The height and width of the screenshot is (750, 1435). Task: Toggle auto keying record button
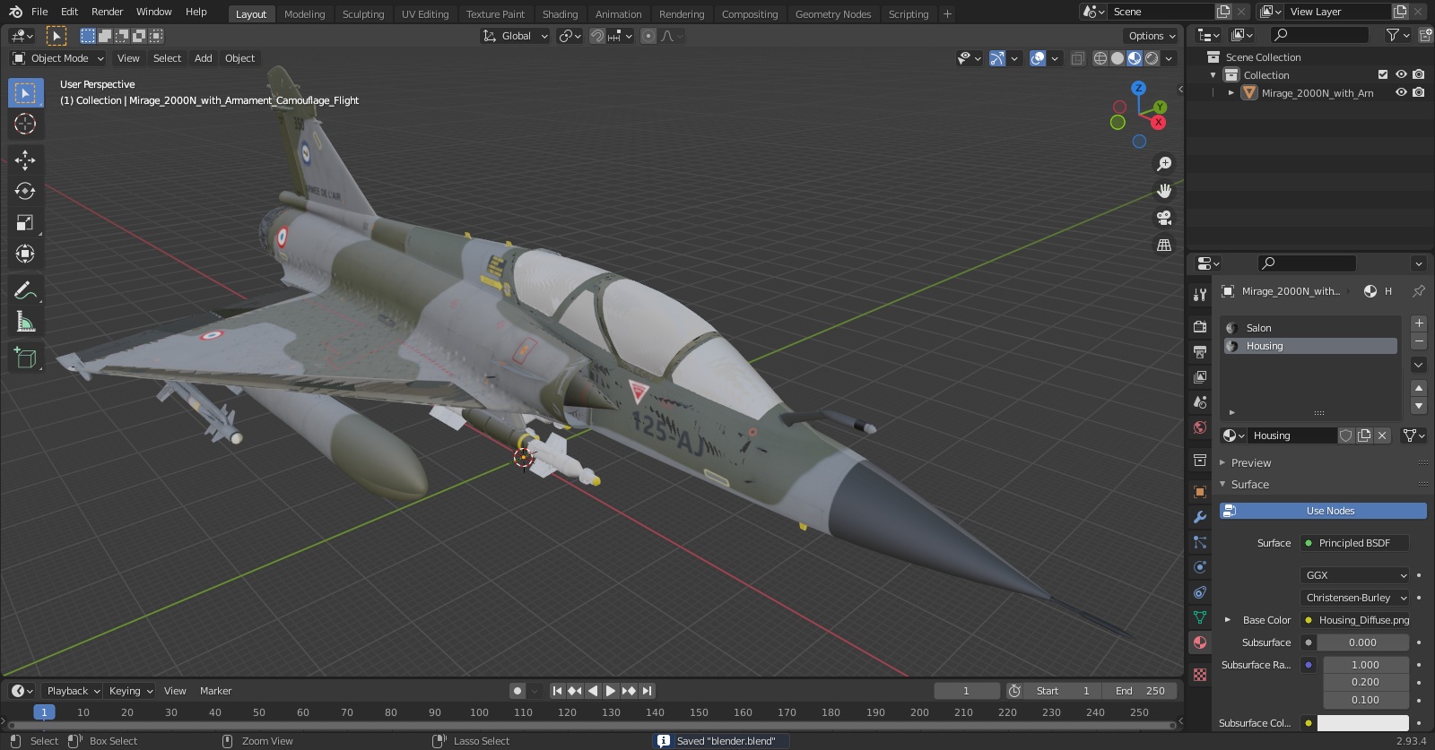pyautogui.click(x=517, y=691)
